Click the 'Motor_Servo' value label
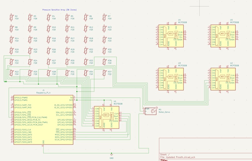The height and width of the screenshot is (161, 252). 164,112
